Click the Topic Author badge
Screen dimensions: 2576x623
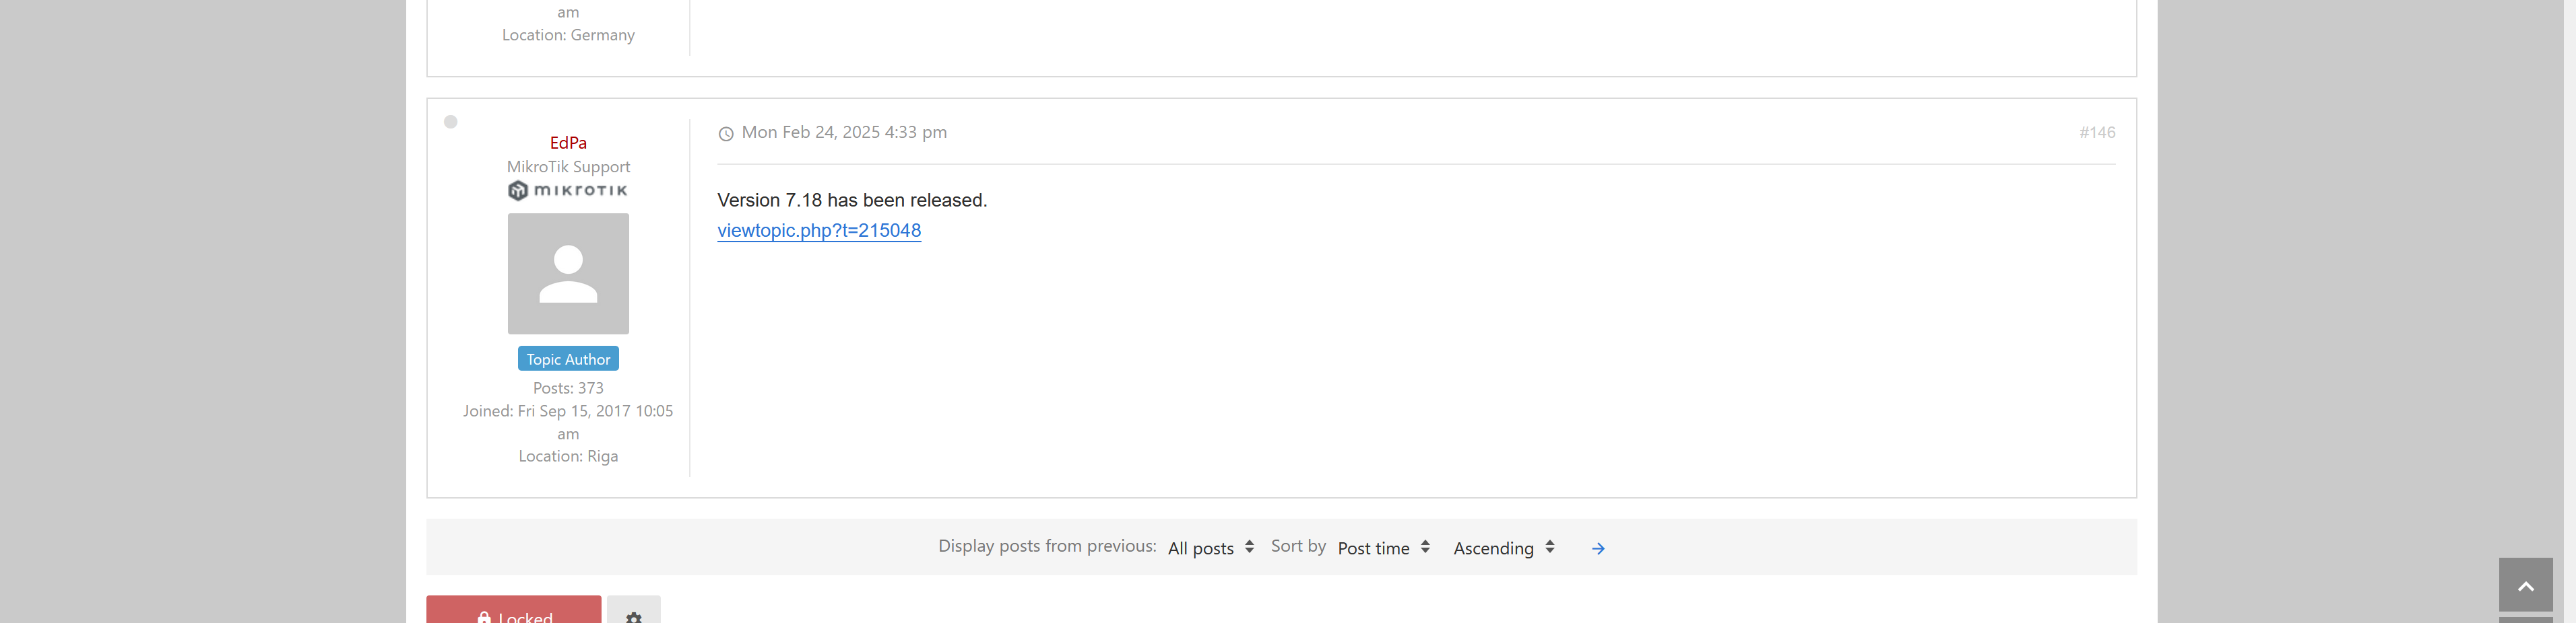[x=567, y=359]
